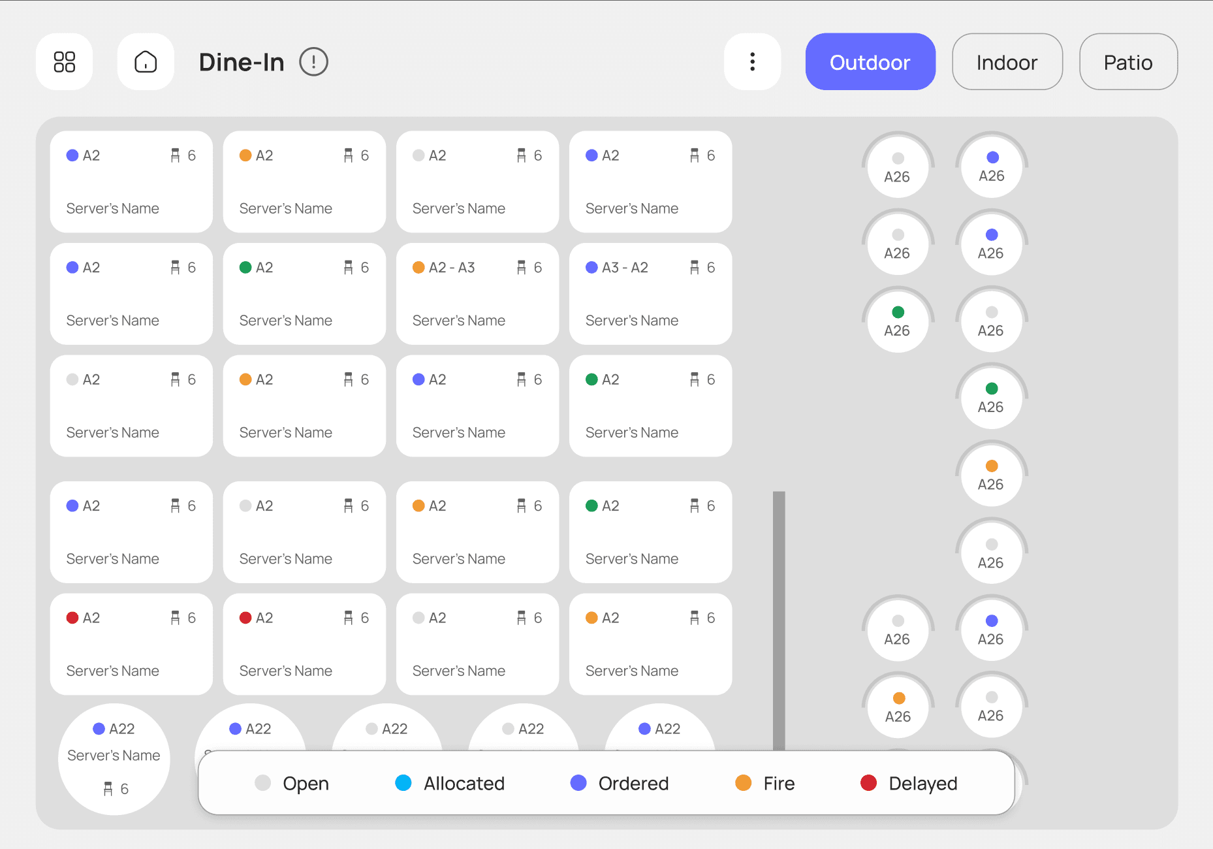The width and height of the screenshot is (1213, 849).
Task: Click the chair icon on round A22 table
Action: point(108,789)
